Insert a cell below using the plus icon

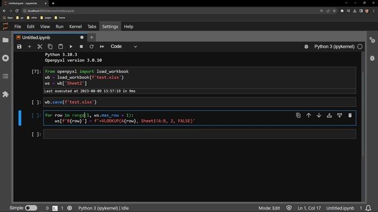(30, 47)
